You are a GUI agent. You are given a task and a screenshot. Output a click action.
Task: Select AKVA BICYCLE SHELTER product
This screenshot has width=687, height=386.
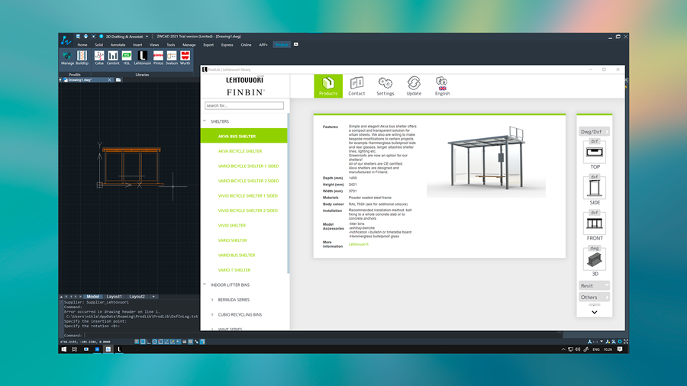[x=240, y=151]
